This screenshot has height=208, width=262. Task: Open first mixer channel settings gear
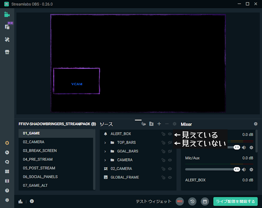point(251,147)
